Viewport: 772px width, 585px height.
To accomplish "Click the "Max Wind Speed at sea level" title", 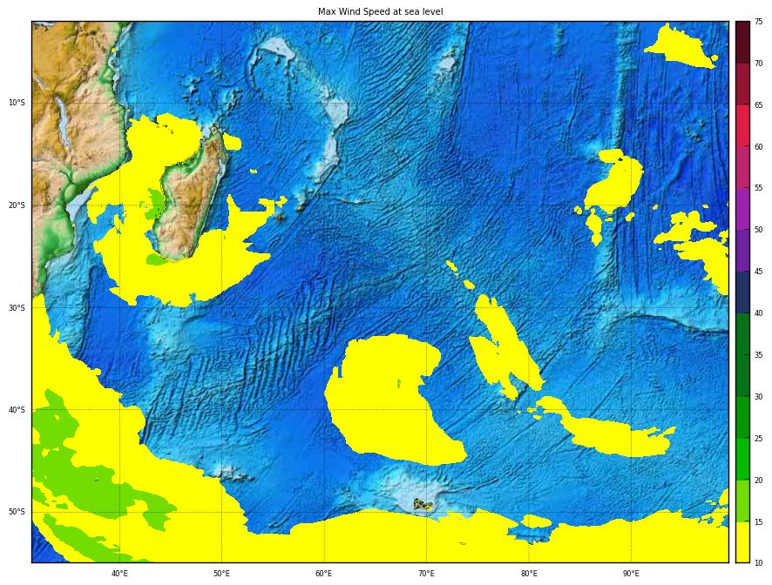I will [380, 11].
